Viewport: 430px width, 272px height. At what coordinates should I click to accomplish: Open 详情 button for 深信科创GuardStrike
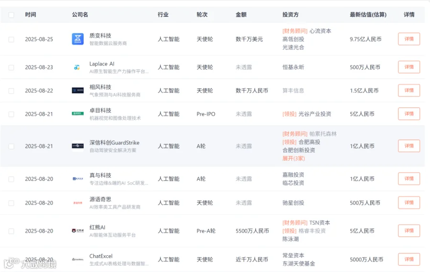[409, 146]
